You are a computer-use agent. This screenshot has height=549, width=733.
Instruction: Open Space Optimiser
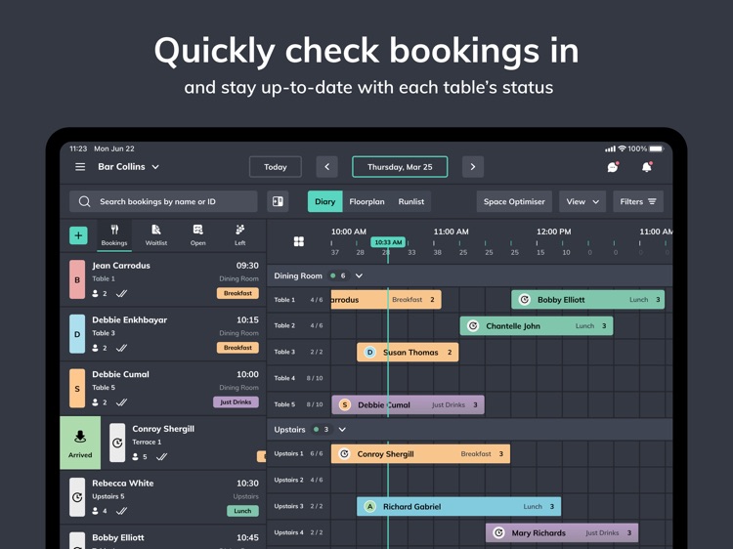coord(514,201)
